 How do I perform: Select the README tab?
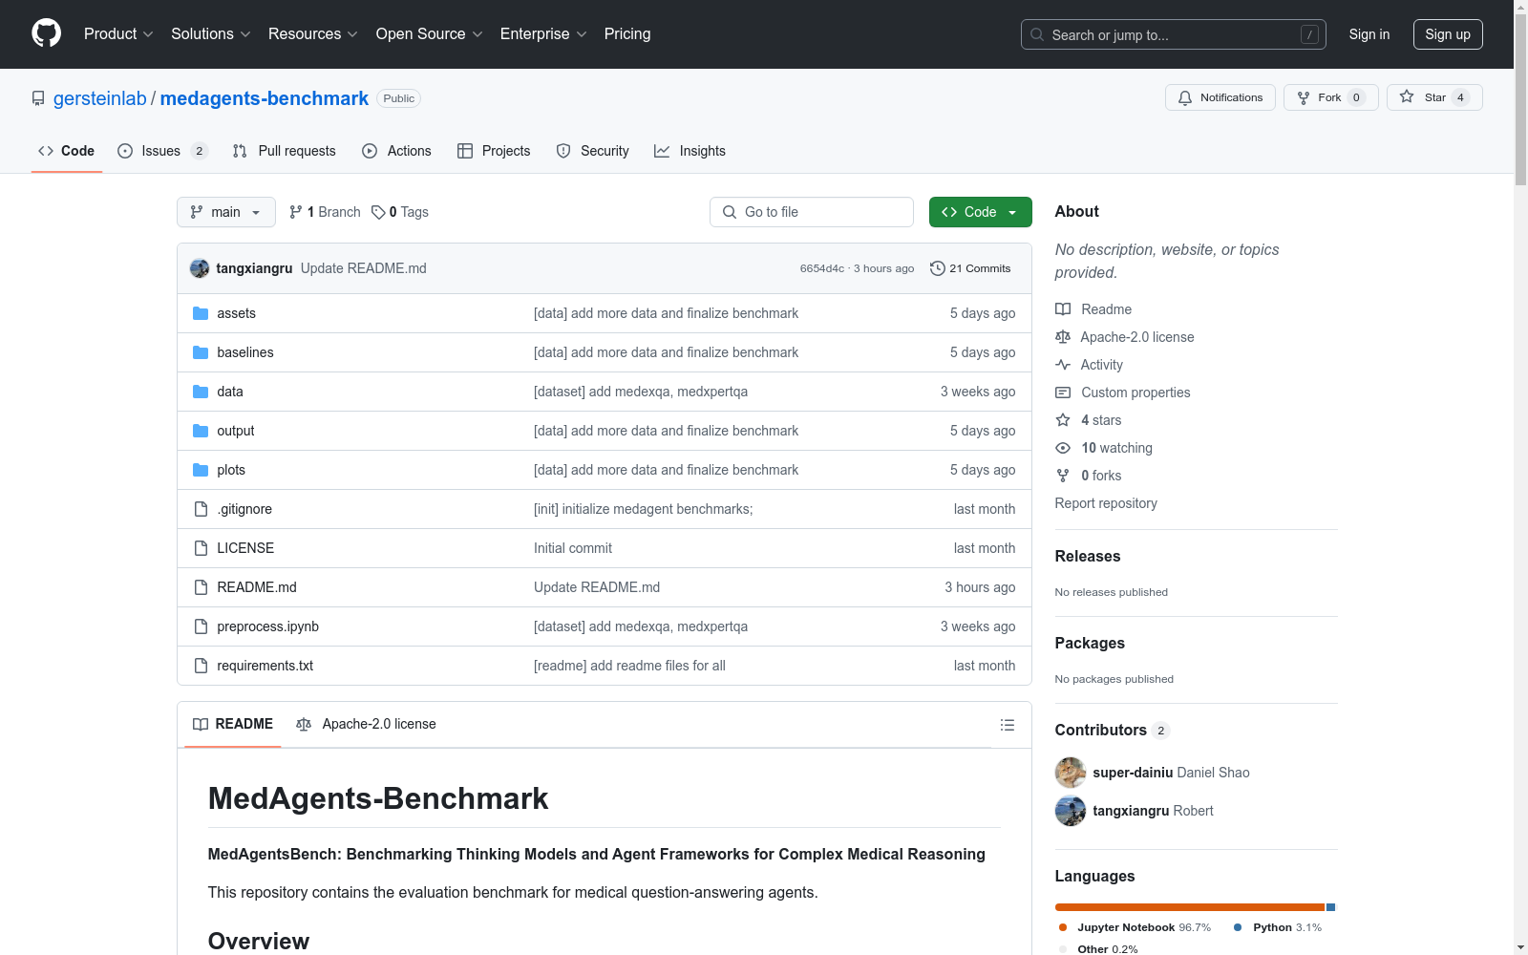233,724
